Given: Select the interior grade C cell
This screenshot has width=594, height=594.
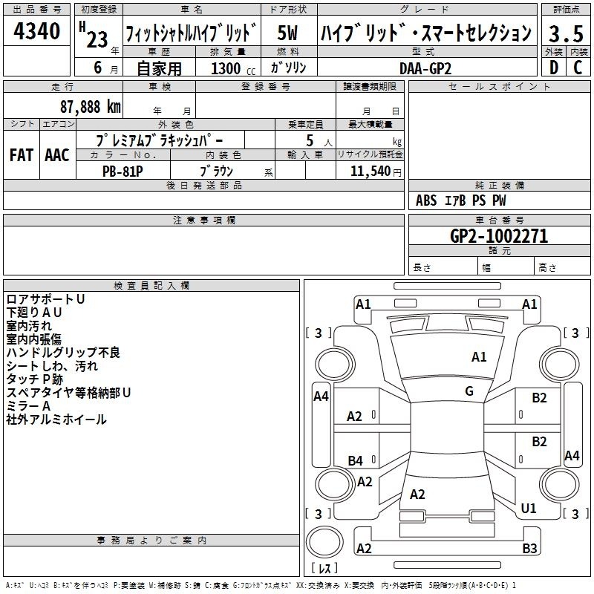Looking at the screenshot, I should tap(578, 67).
